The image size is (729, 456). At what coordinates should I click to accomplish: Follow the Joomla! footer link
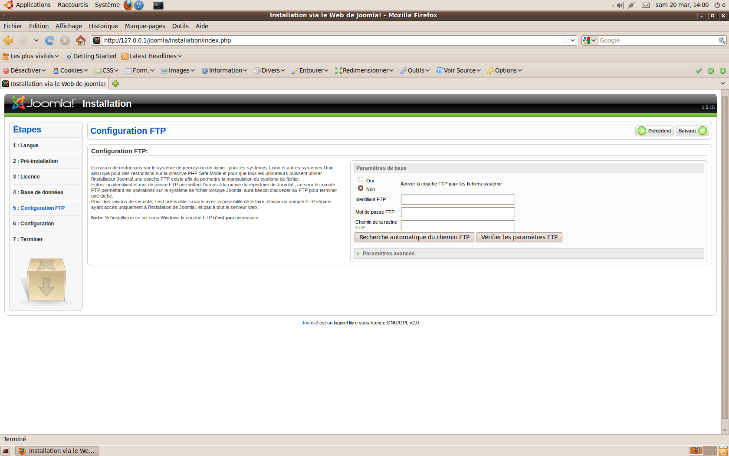point(310,323)
